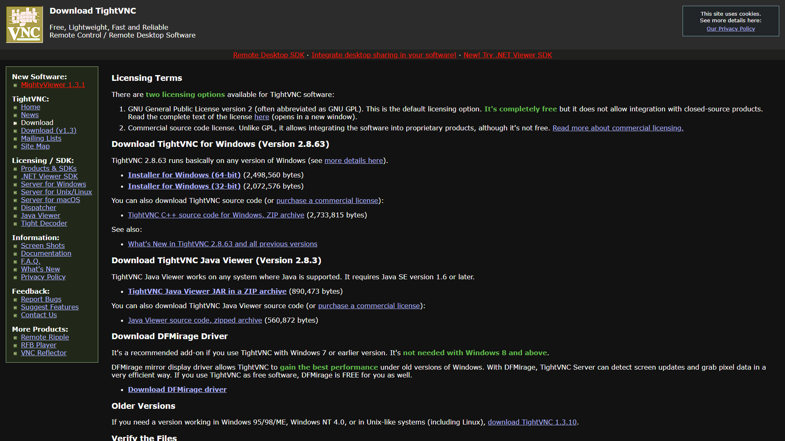Open RFB Player product link
The image size is (785, 441).
[39, 345]
